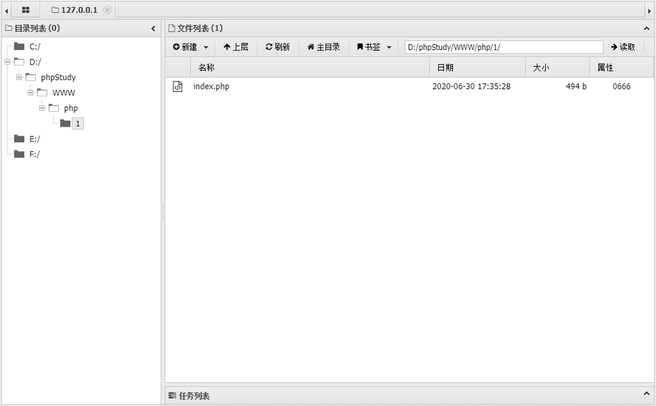Focus the path input field
The image size is (656, 406).
click(504, 47)
